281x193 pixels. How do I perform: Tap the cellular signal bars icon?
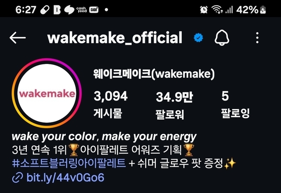[229, 10]
